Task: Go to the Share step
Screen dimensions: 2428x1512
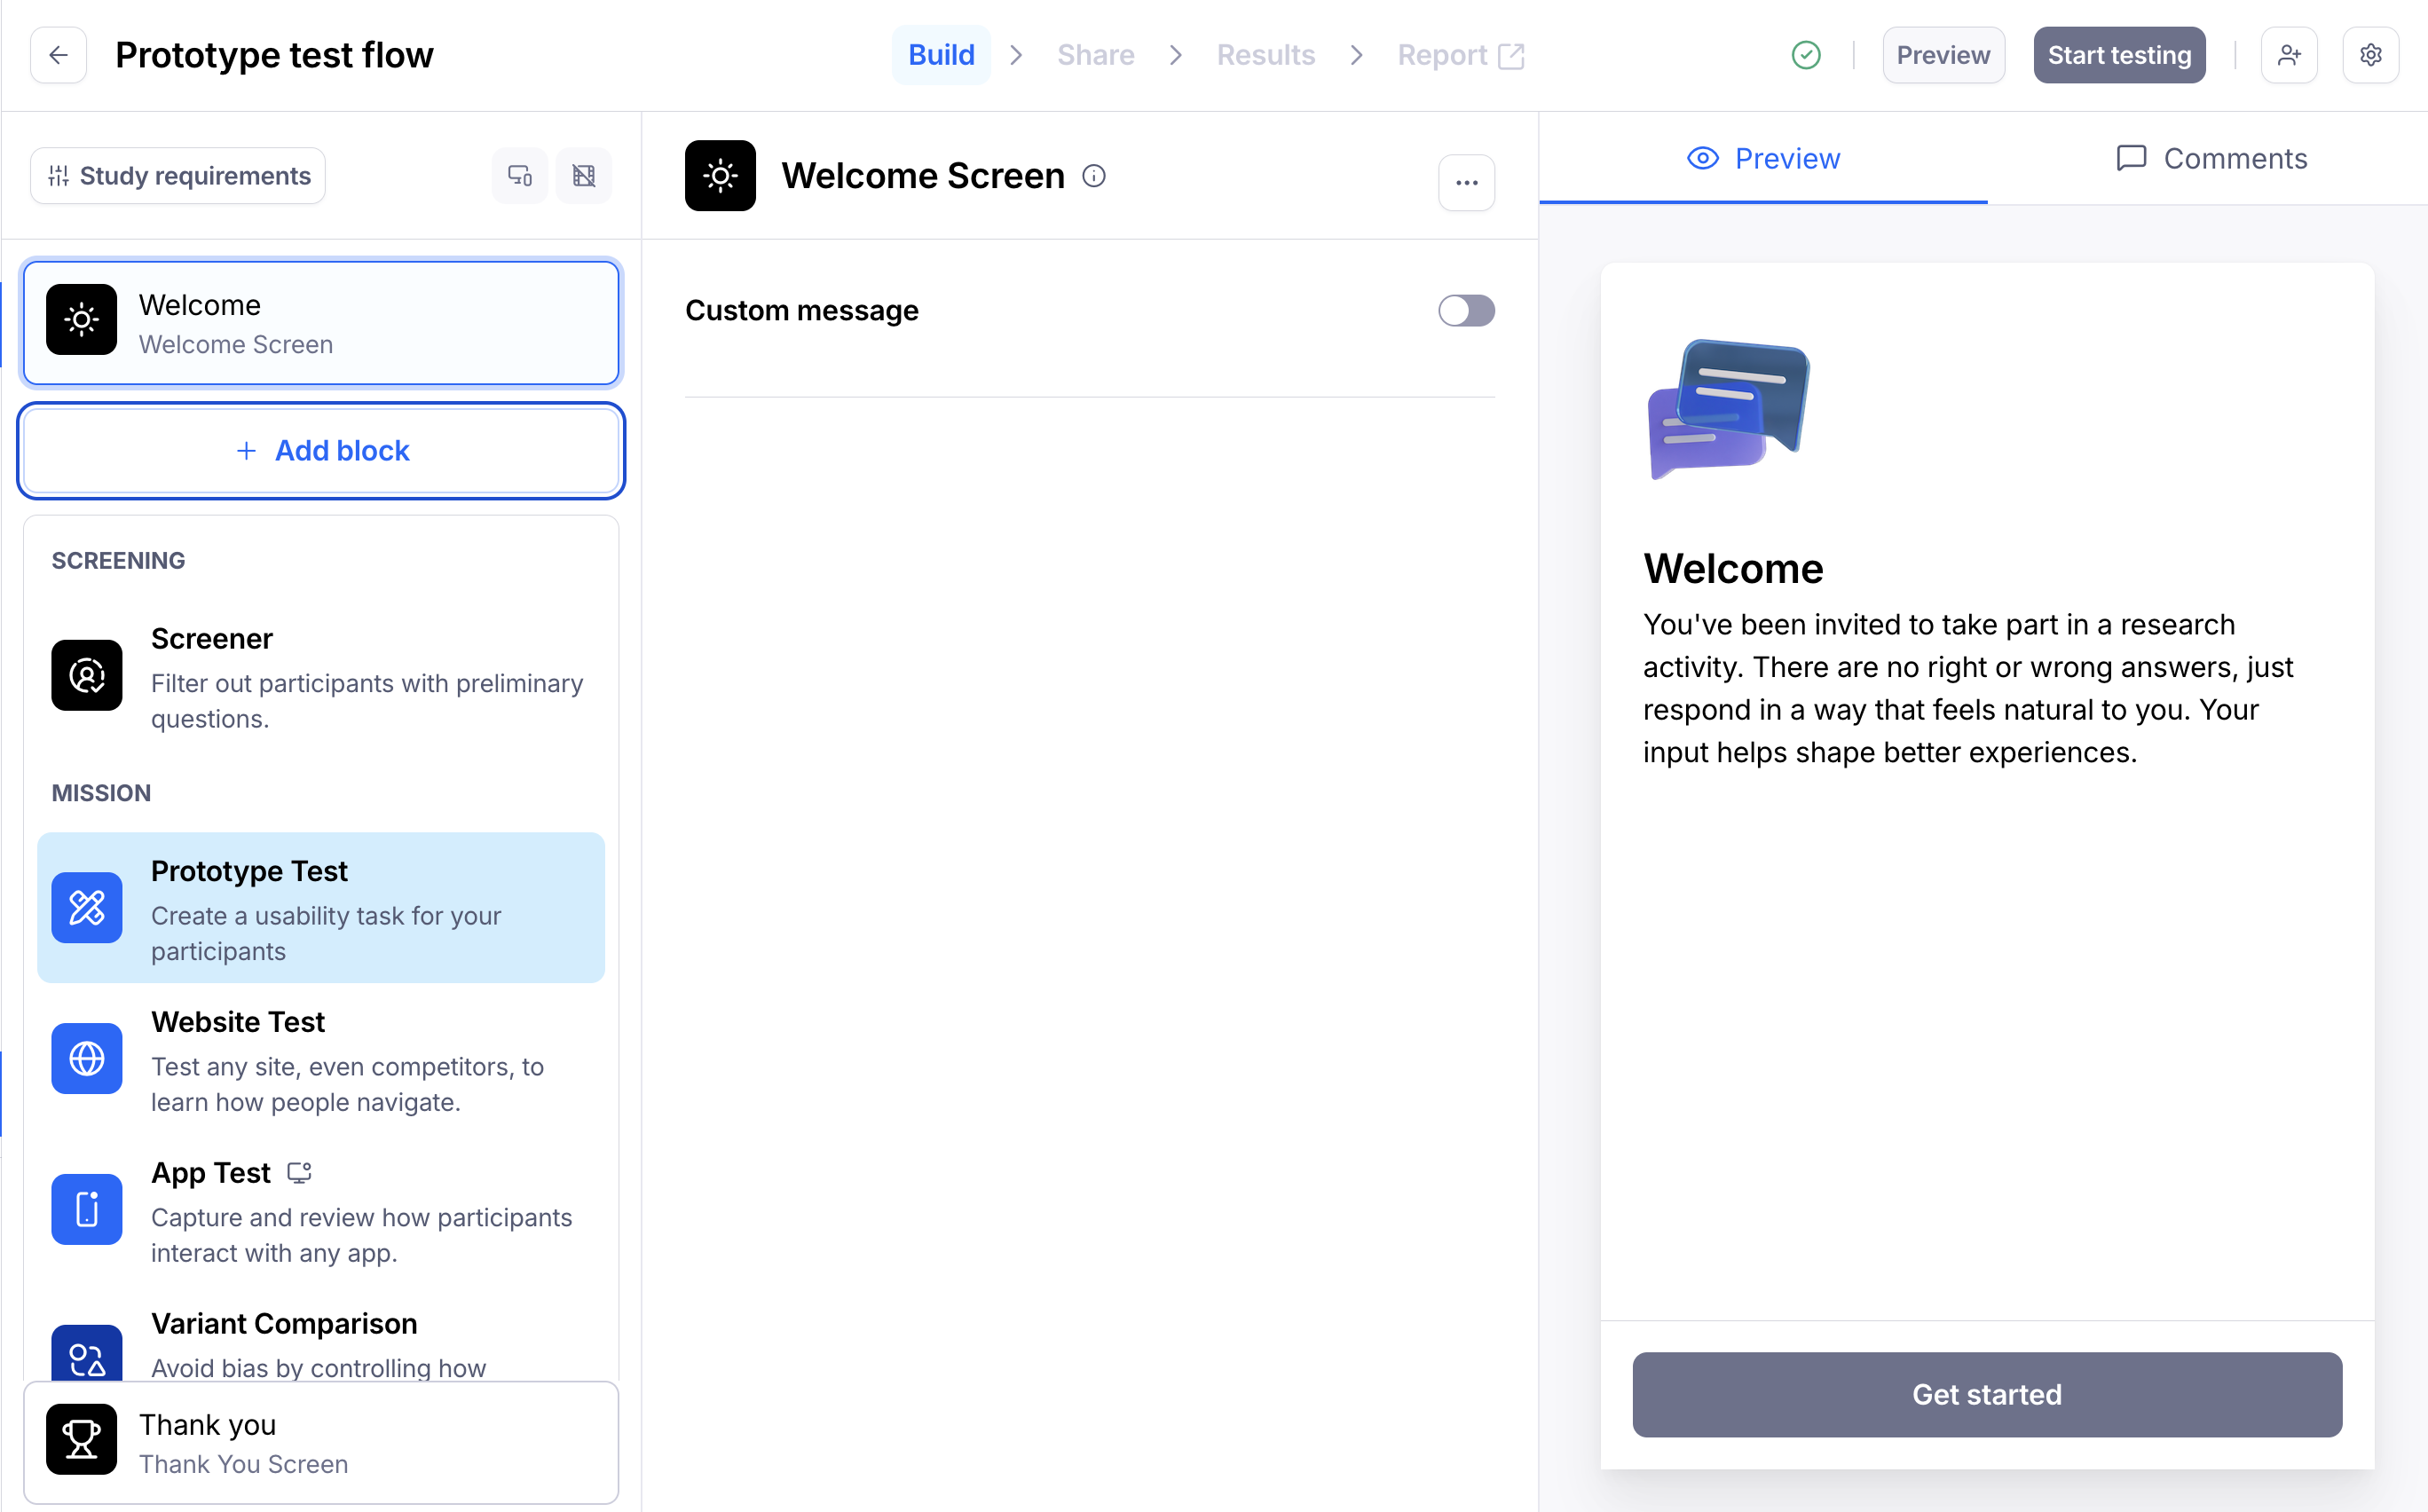Action: pyautogui.click(x=1095, y=55)
